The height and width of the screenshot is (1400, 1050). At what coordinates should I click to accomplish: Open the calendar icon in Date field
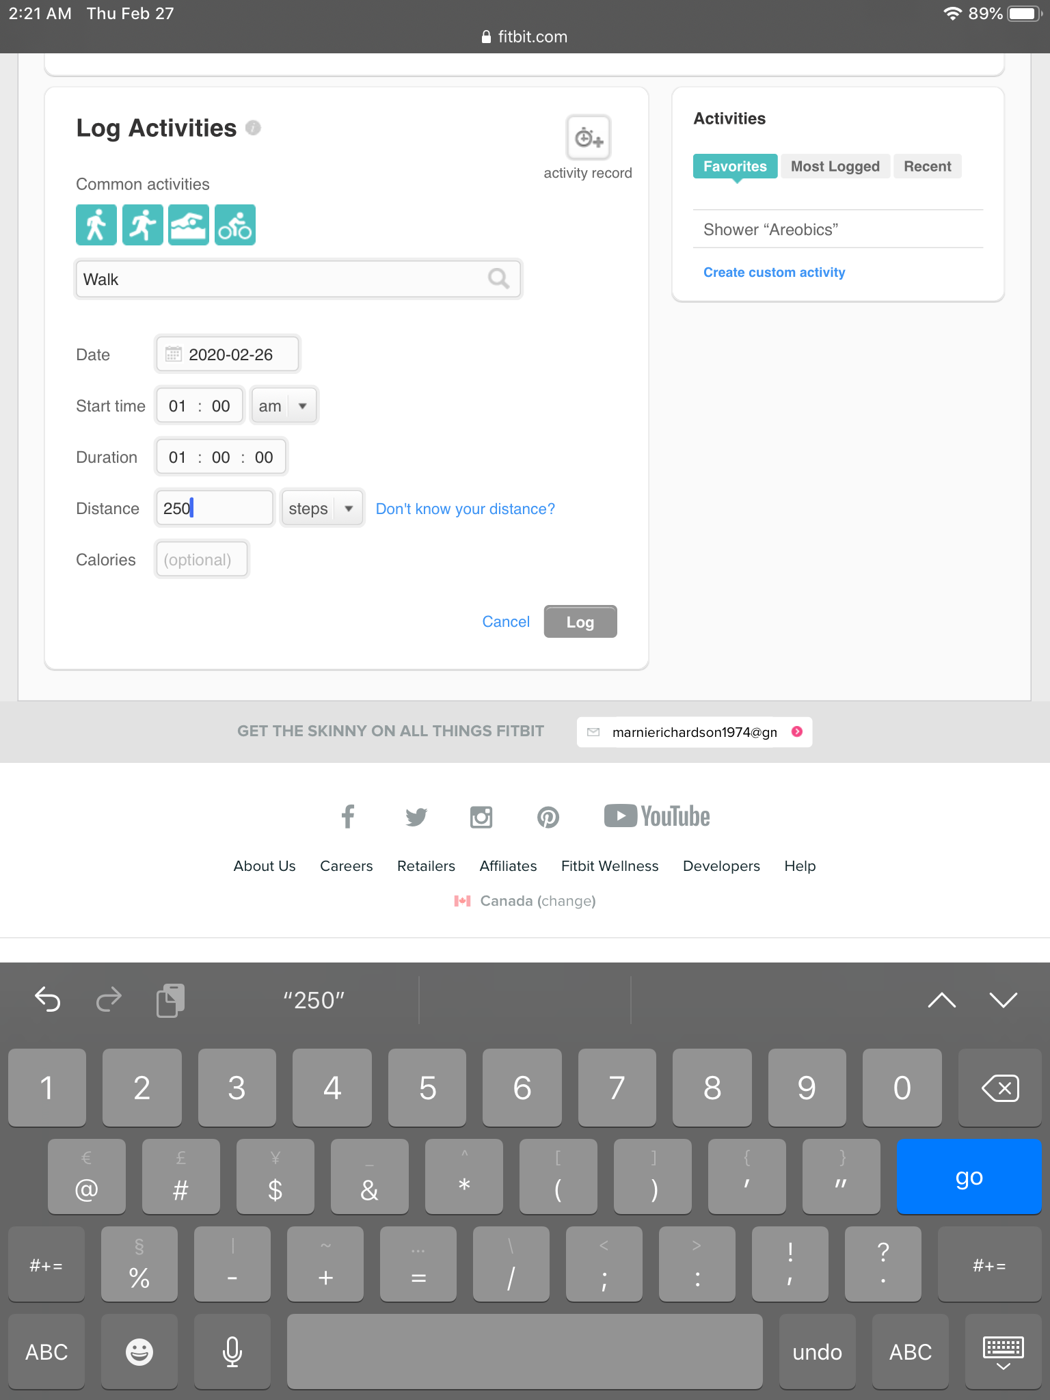tap(174, 354)
